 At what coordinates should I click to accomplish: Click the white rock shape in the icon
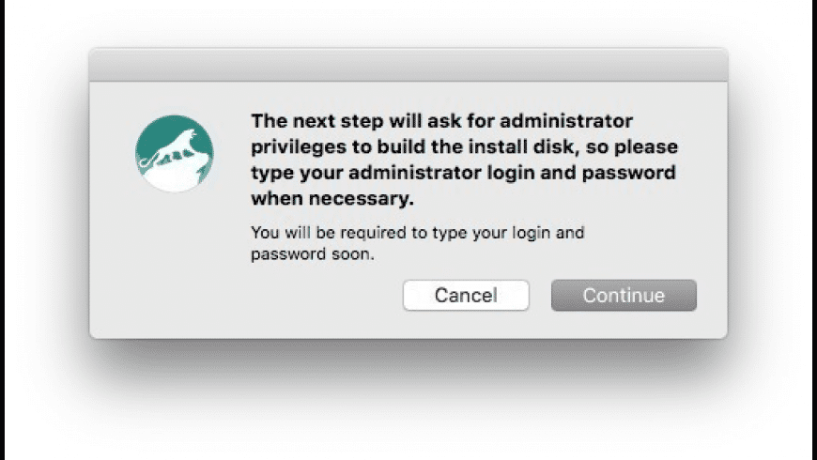178,178
